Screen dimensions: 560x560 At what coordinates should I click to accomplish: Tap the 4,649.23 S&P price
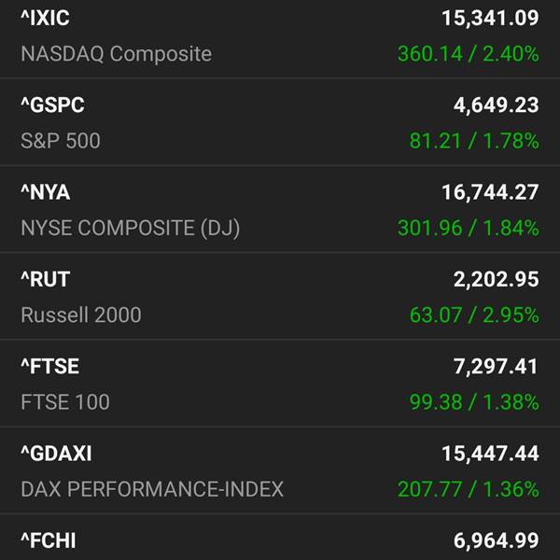[x=497, y=105]
